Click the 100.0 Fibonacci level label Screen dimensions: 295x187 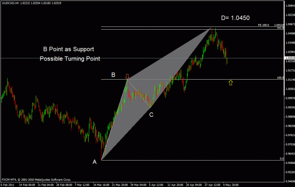coord(280,78)
